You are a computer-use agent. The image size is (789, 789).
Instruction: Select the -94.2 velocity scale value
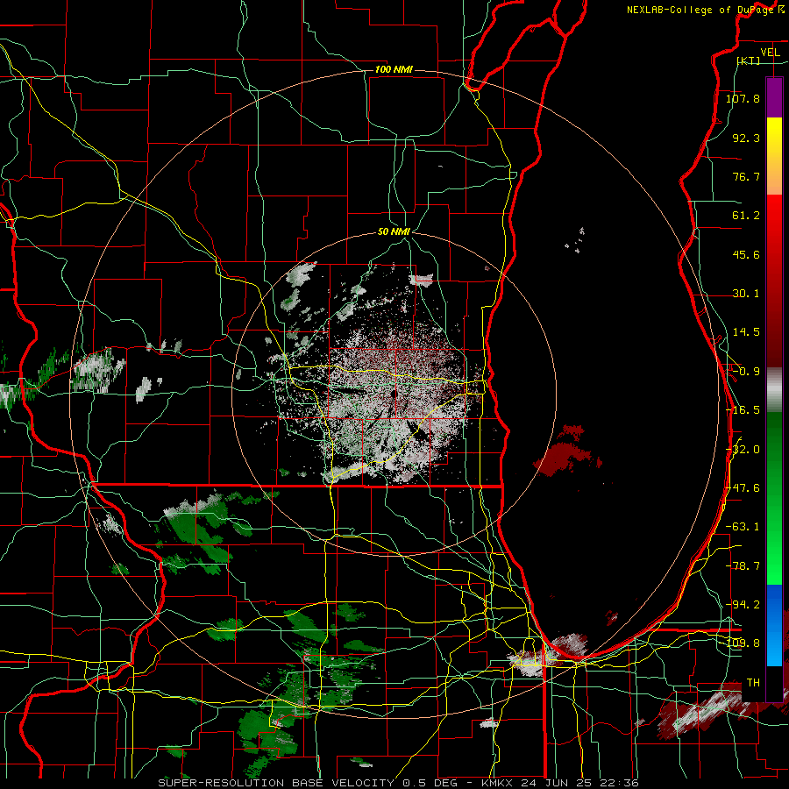743,605
